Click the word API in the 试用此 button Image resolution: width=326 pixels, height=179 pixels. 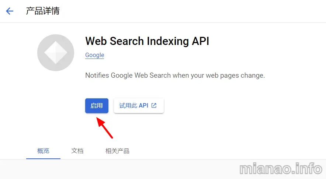(143, 105)
